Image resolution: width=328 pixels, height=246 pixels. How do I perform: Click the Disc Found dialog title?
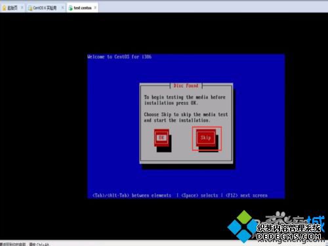186,86
